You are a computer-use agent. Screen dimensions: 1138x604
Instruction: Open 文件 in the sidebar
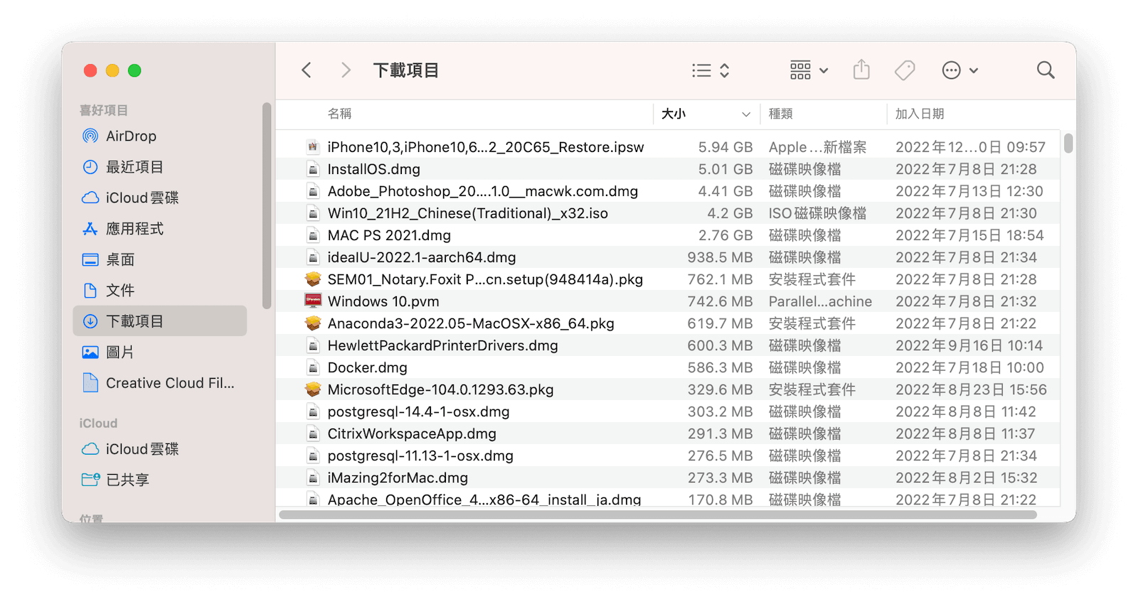[160, 290]
